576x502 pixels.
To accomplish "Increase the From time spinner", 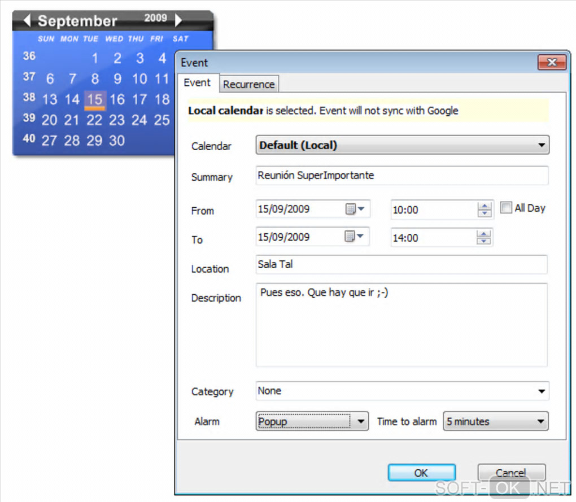I will [484, 206].
